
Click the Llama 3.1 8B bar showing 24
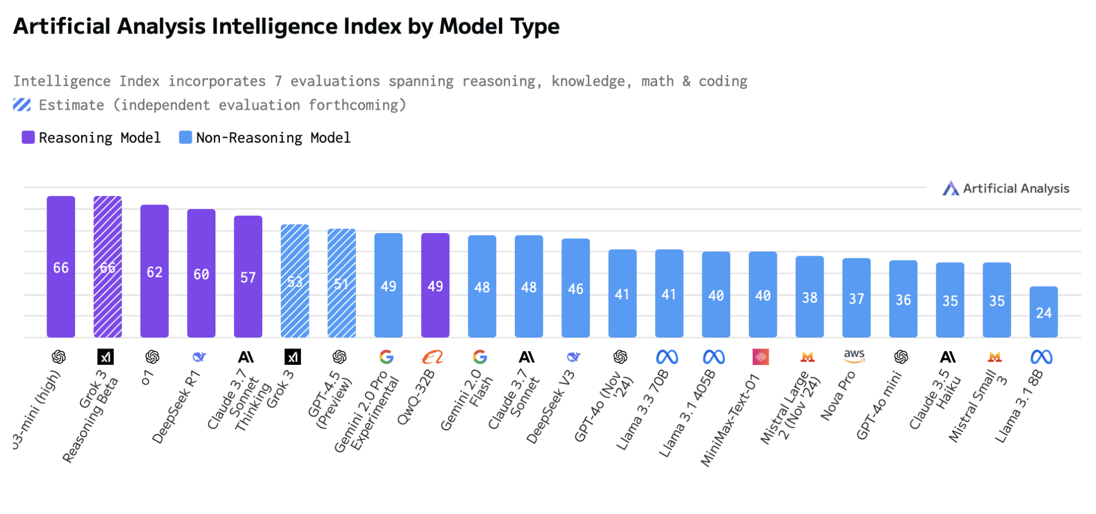[x=1044, y=312]
